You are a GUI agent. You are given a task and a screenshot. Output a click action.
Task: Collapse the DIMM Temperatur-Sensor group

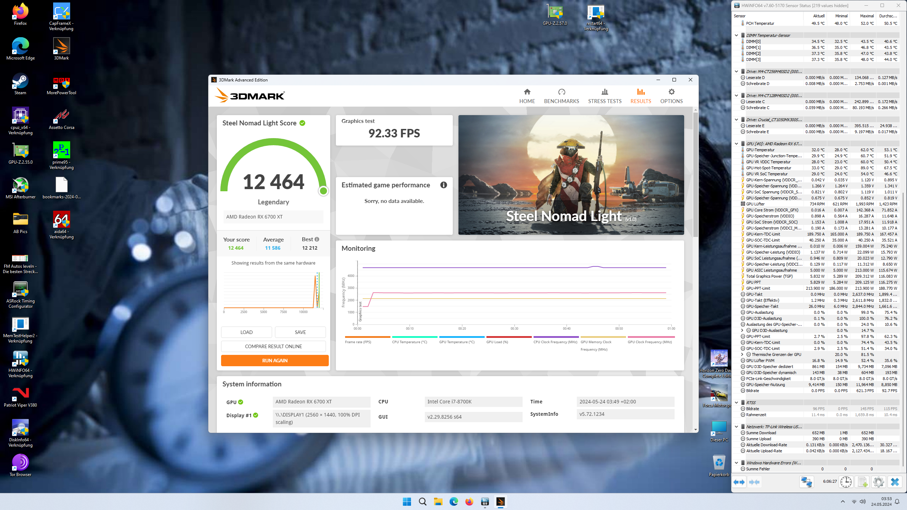736,35
